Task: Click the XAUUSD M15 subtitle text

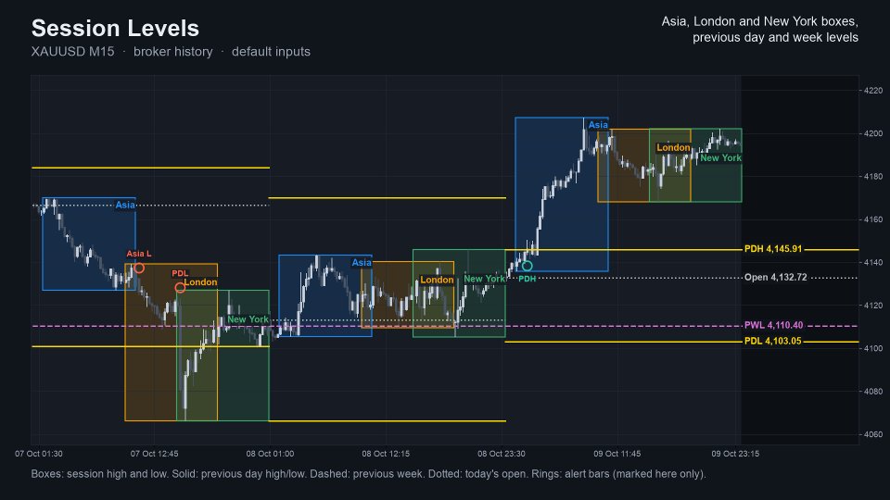Action: (x=72, y=52)
